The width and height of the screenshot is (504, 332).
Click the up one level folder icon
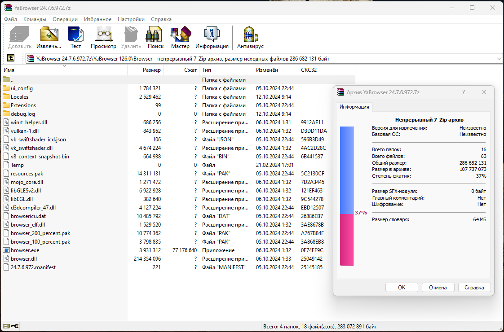(x=11, y=58)
